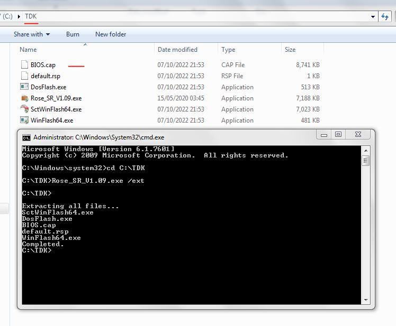This screenshot has width=396, height=326.
Task: Sort files by Date modified column
Action: [x=177, y=50]
